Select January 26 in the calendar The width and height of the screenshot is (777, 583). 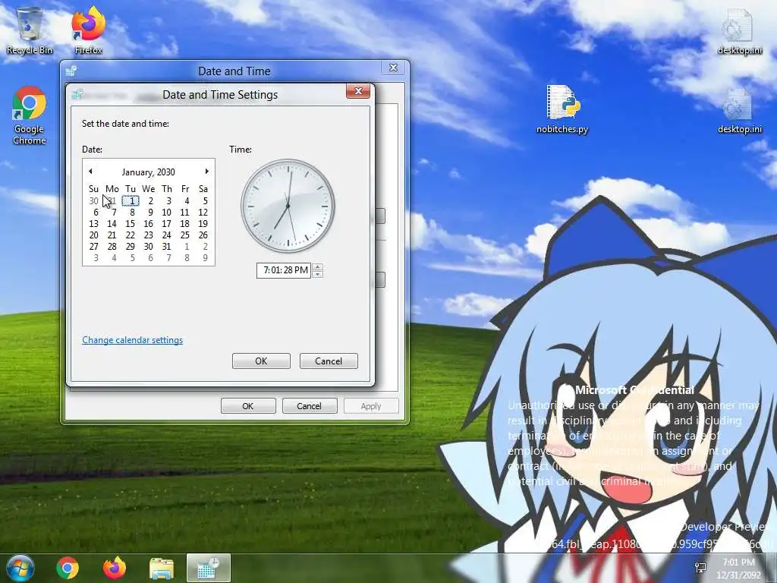tap(203, 235)
